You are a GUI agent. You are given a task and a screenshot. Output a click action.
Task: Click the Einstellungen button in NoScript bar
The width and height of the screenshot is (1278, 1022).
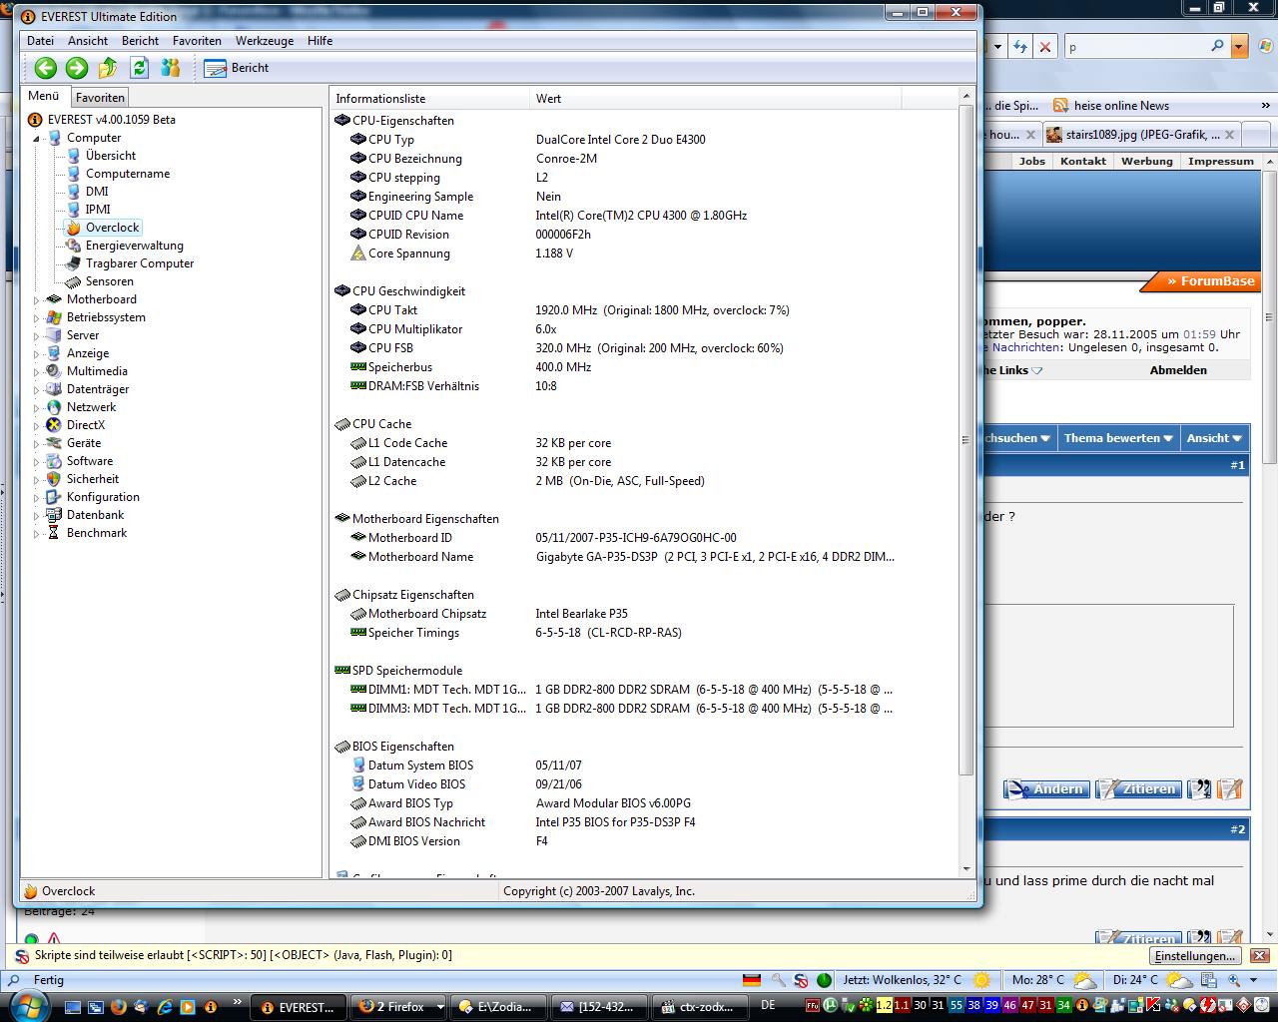point(1195,956)
